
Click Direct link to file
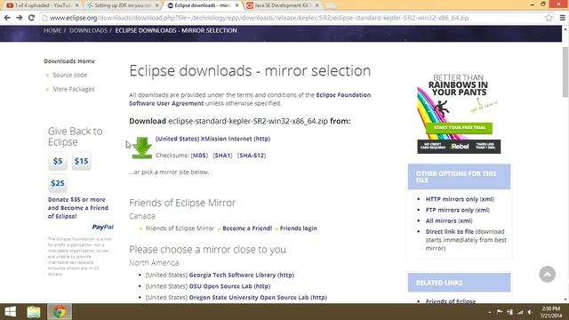point(450,231)
